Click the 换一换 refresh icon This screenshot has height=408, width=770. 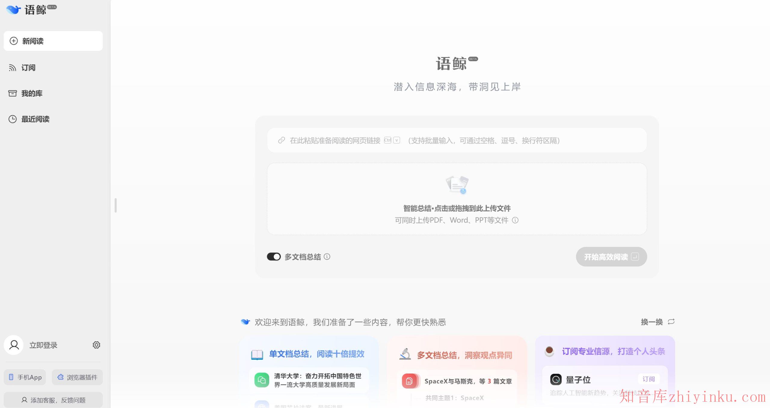point(671,321)
